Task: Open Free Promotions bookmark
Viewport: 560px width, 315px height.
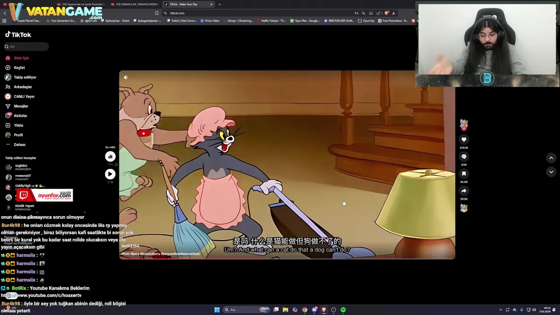Action: click(x=392, y=21)
